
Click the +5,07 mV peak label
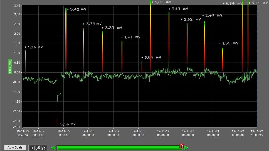point(161,2)
